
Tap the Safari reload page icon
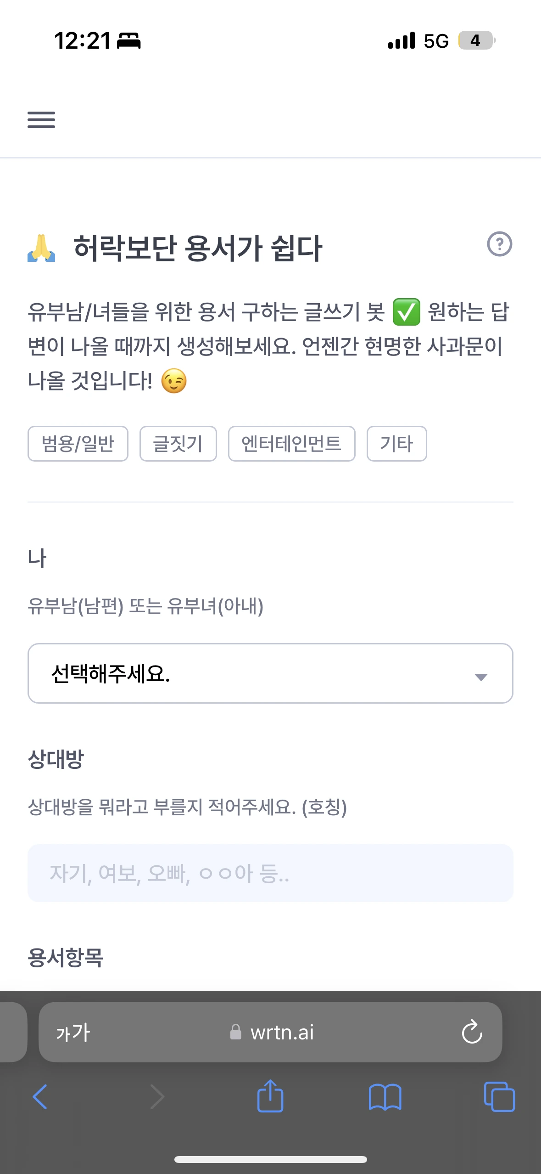point(472,1032)
